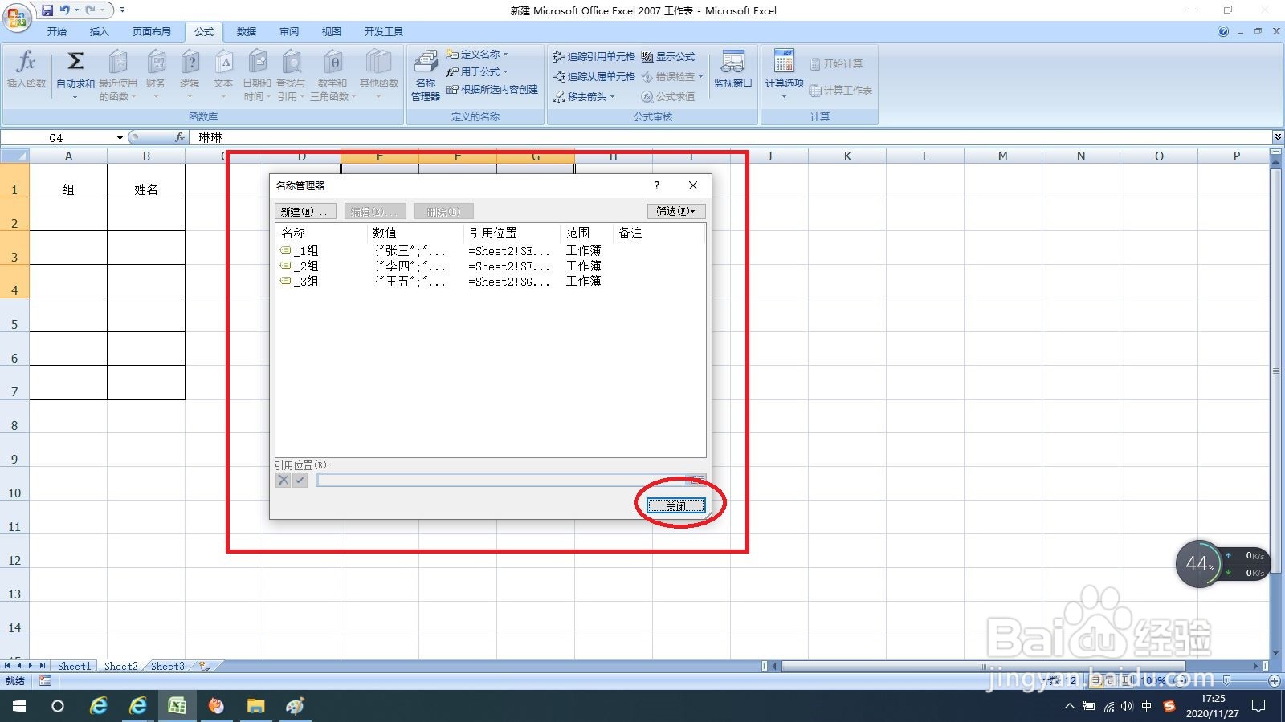
Task: Switch to the Sheet3 worksheet tab
Action: click(168, 666)
